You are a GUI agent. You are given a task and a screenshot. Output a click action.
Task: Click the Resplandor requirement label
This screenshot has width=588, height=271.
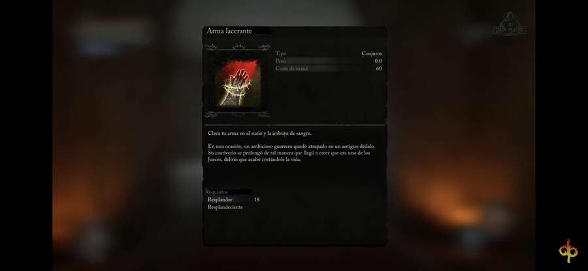pyautogui.click(x=220, y=199)
